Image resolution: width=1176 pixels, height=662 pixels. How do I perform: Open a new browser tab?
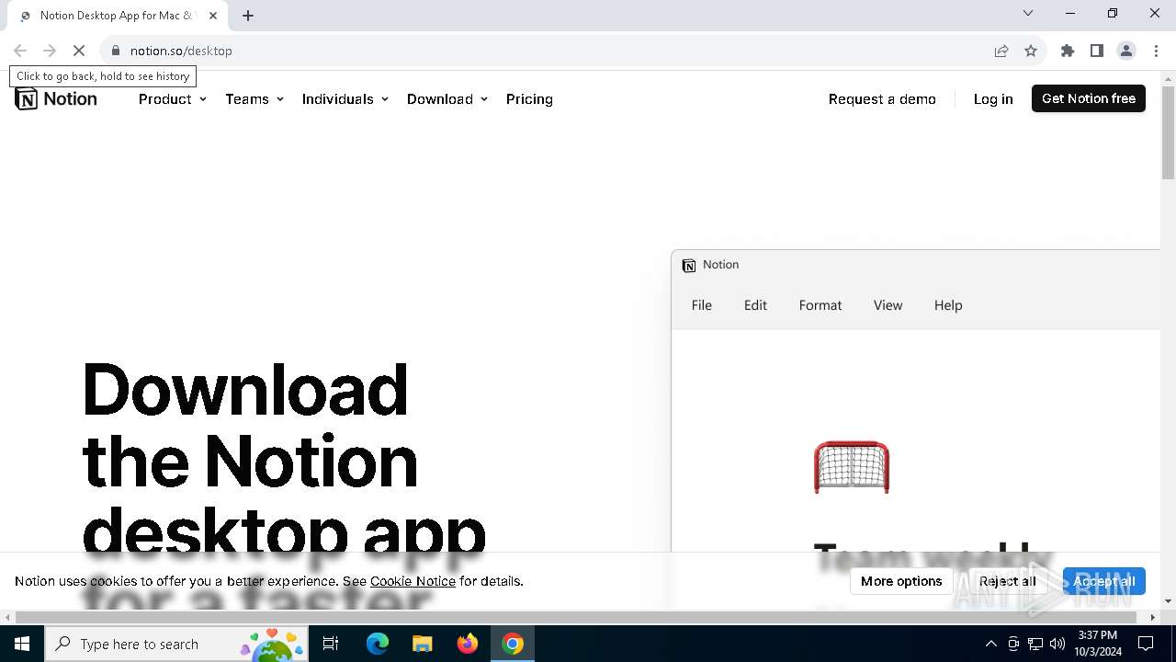pos(248,16)
